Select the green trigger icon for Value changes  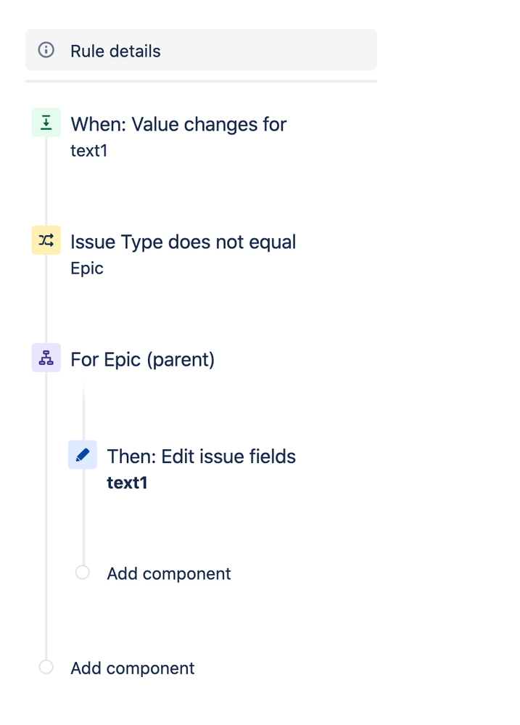click(x=46, y=123)
